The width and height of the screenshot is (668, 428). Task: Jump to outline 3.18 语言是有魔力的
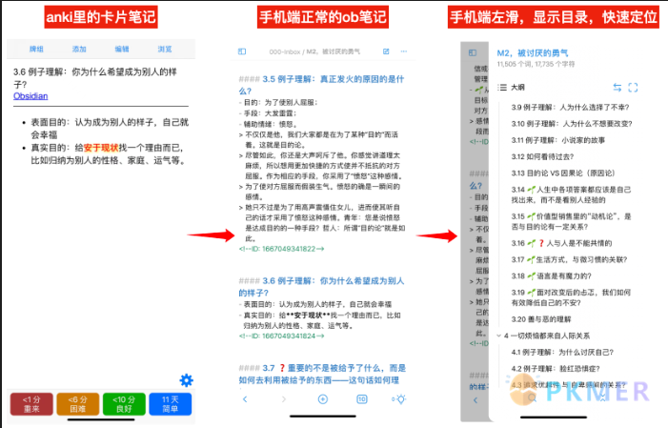pos(552,275)
